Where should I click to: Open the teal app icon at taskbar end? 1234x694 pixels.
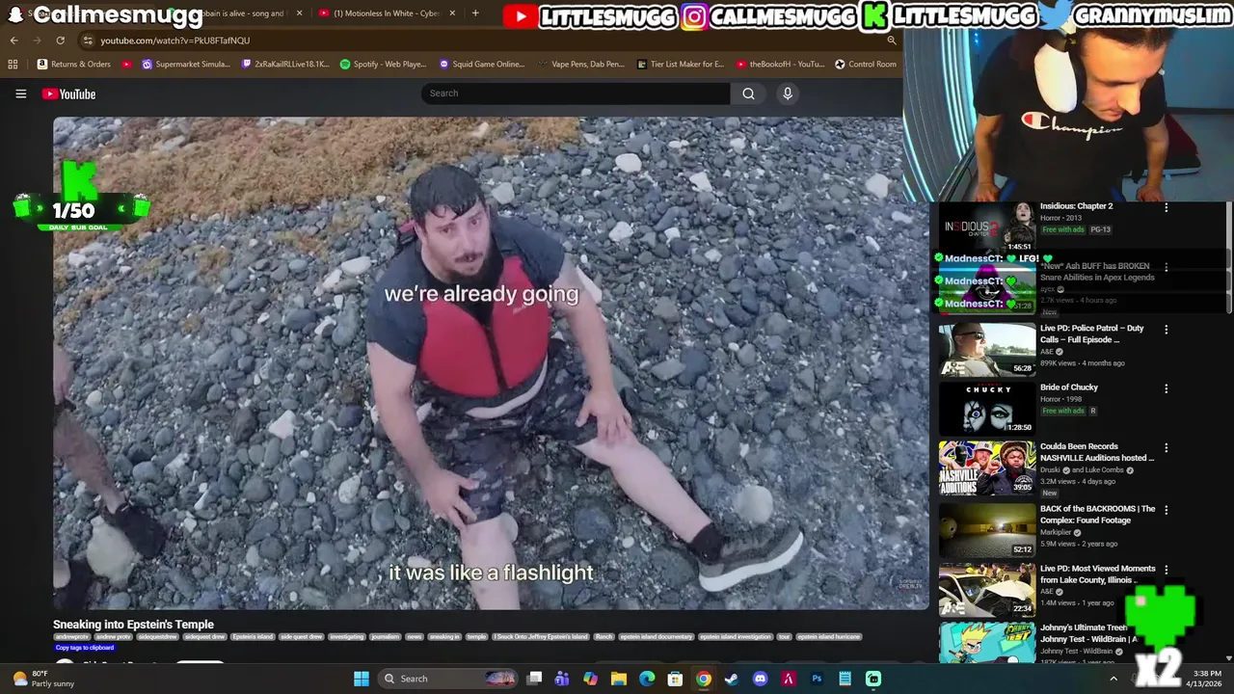point(872,679)
